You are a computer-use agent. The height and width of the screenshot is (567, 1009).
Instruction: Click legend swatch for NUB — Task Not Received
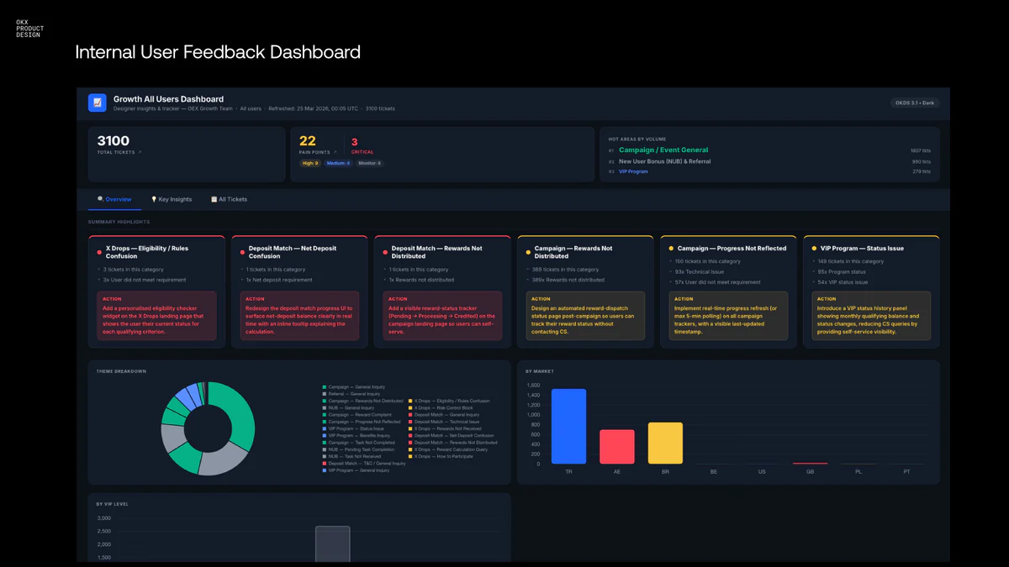325,456
